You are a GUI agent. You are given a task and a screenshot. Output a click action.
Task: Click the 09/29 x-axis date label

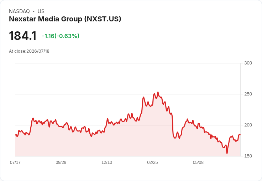tap(61, 162)
